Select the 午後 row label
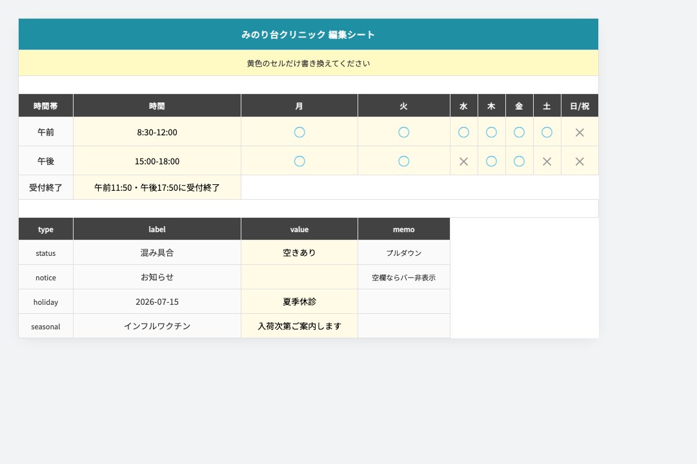 click(46, 160)
